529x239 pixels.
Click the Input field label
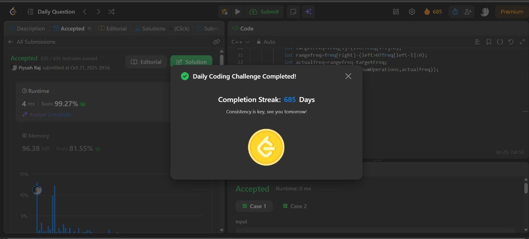click(x=242, y=222)
